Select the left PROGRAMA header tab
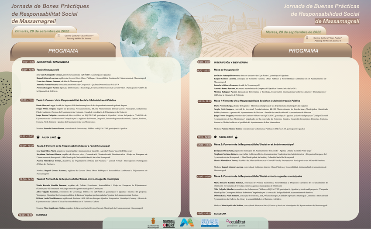The image size is (371, 229). 63,51
